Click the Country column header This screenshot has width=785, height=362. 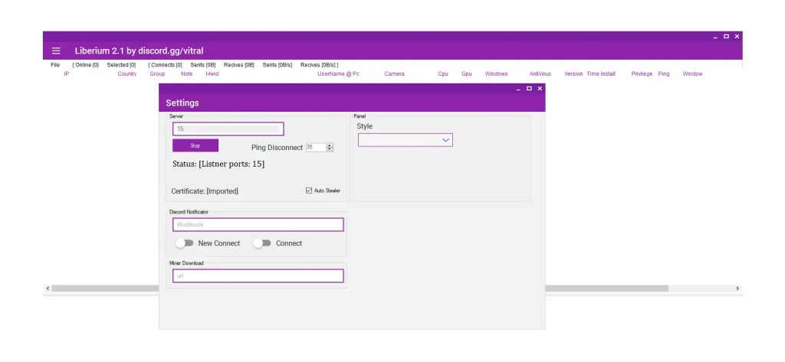[x=127, y=74]
